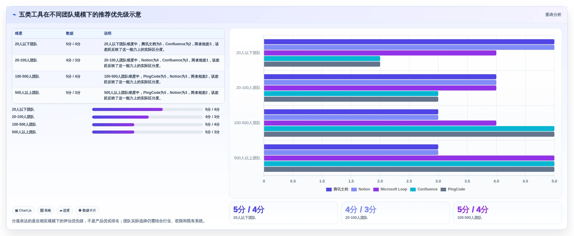This screenshot has width=574, height=236.
Task: Select the 20人以下团队 table row
Action: (118, 47)
